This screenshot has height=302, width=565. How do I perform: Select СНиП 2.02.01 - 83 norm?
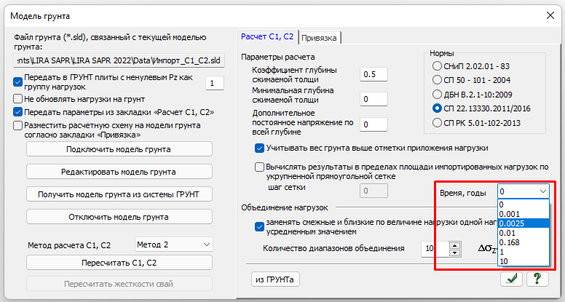coord(437,65)
